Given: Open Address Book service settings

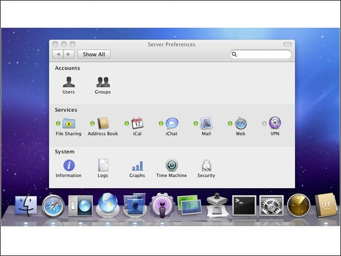Looking at the screenshot, I should tap(103, 127).
